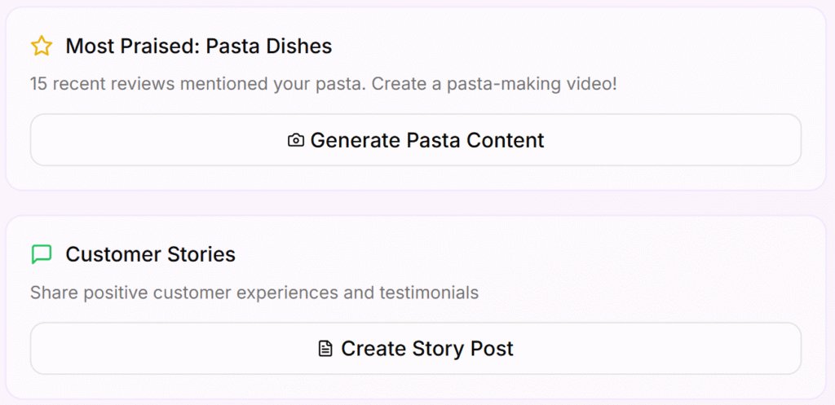This screenshot has width=835, height=405.
Task: Click the document icon in Story button
Action: [x=325, y=350]
